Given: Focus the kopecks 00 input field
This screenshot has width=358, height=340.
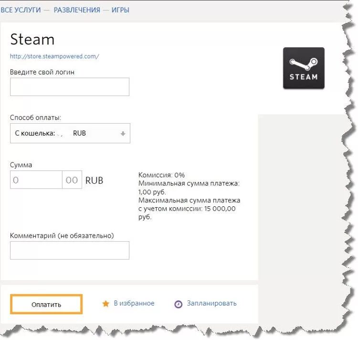Looking at the screenshot, I should [72, 180].
